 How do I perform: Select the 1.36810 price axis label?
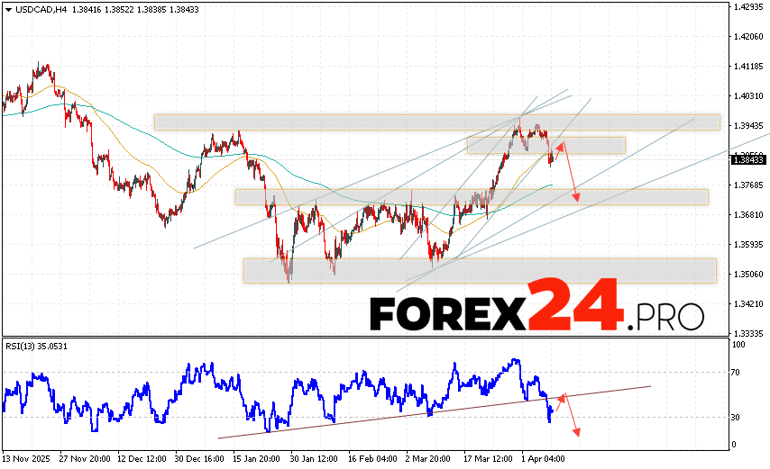[748, 214]
